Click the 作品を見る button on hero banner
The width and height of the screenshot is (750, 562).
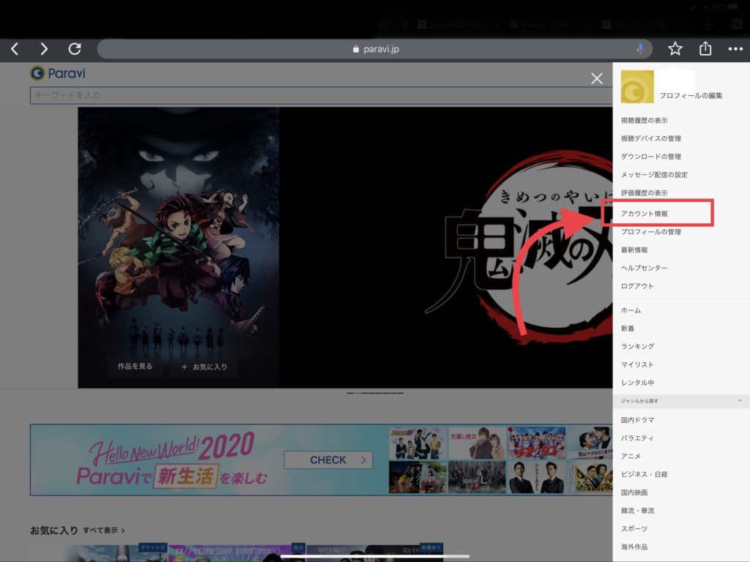tap(135, 367)
